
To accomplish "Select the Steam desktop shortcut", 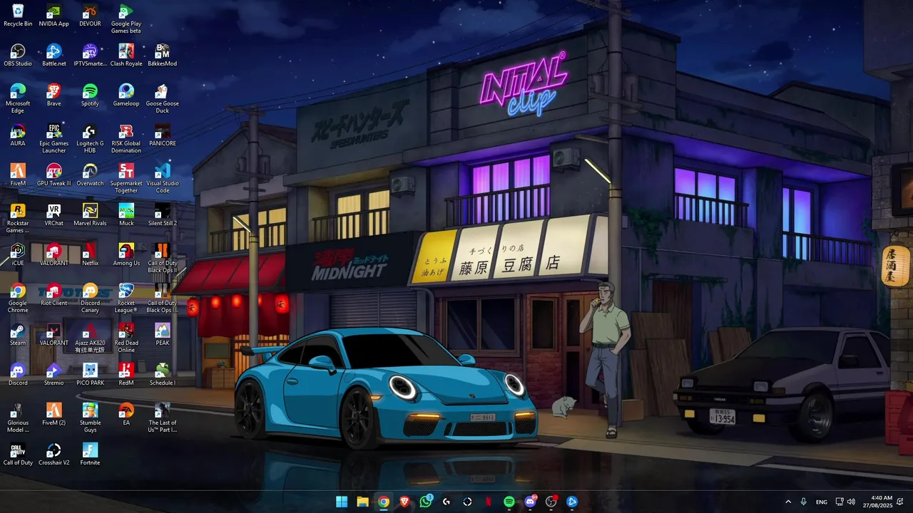I will click(x=18, y=334).
